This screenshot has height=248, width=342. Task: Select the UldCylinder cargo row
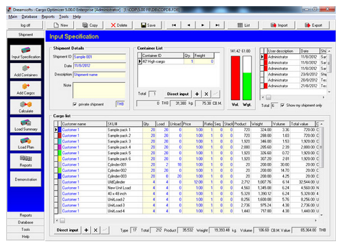(x=187, y=182)
